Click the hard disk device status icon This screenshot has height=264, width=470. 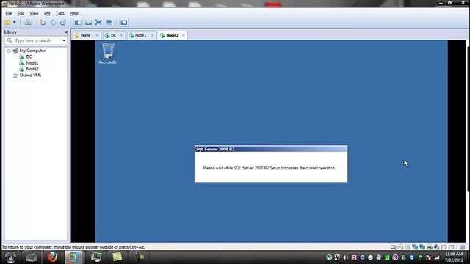point(393,247)
